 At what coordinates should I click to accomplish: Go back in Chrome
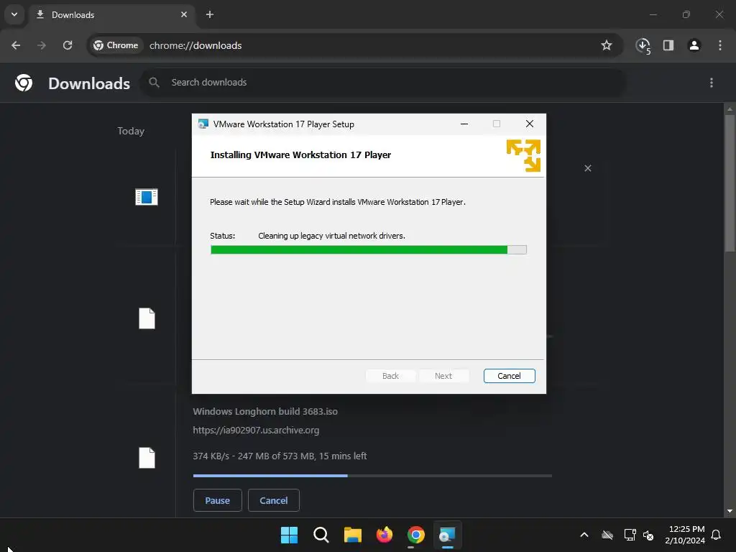[16, 45]
